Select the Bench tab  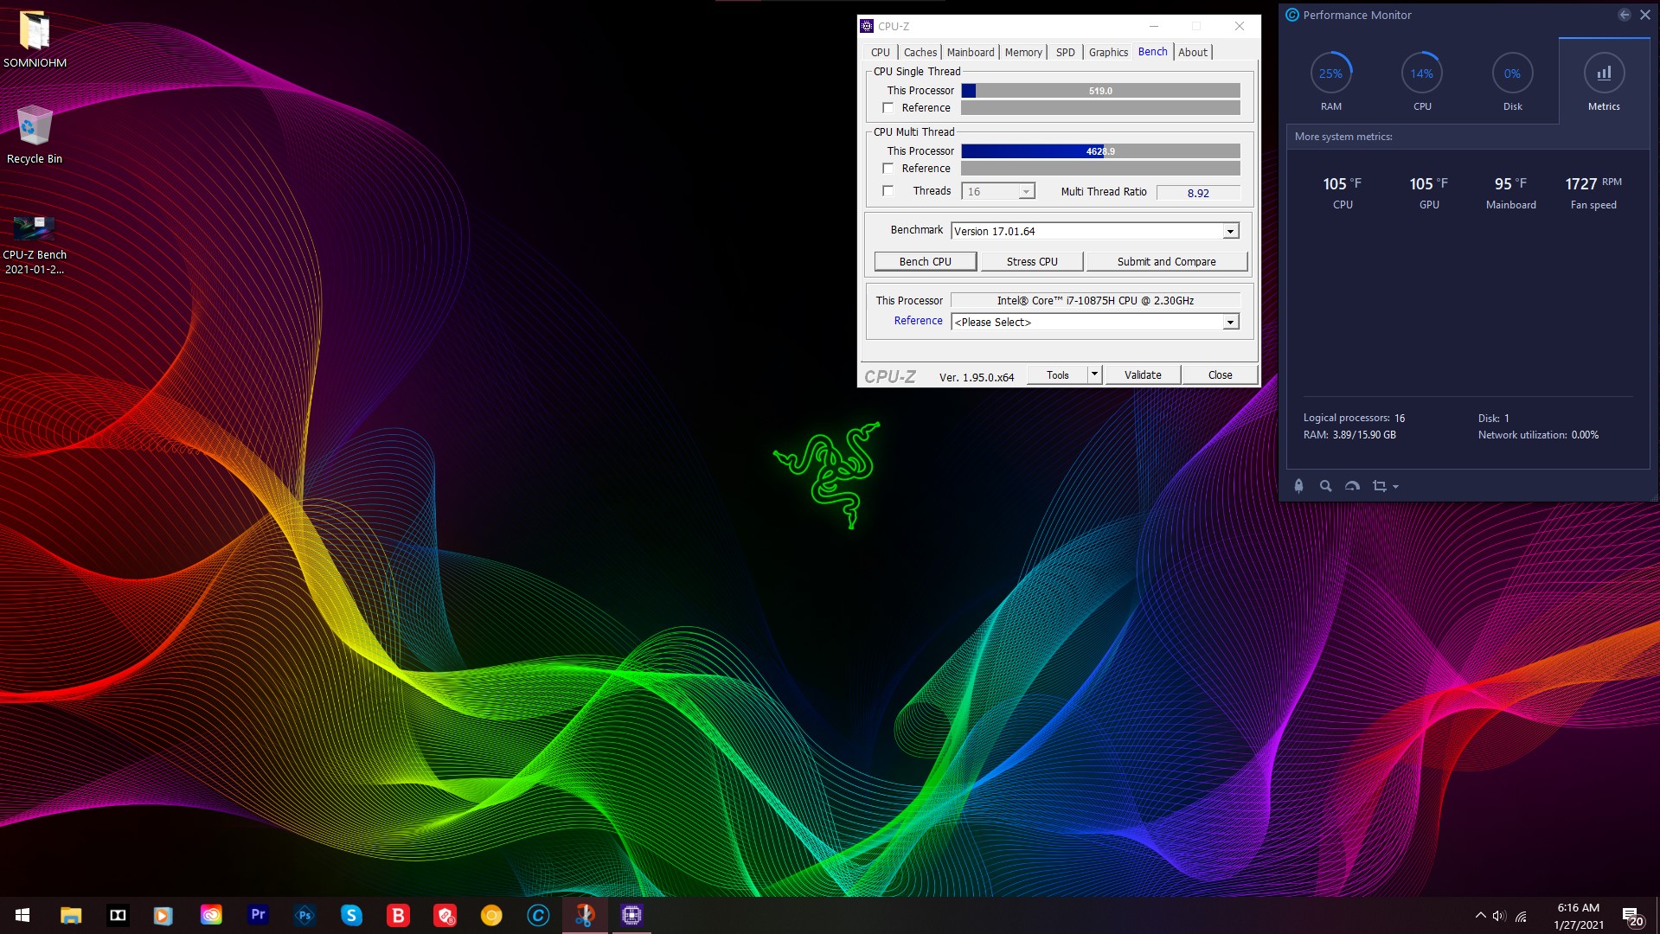1152,51
